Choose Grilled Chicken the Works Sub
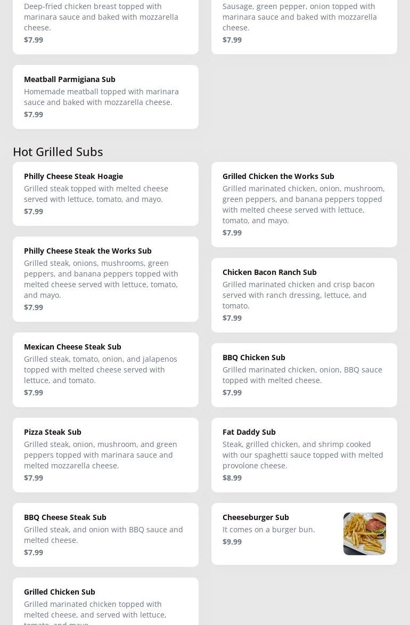 [304, 205]
